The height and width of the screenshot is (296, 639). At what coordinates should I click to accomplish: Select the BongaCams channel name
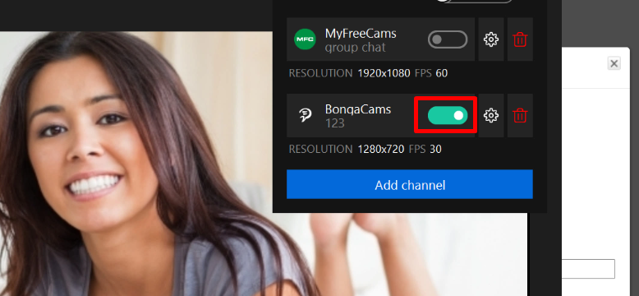(x=358, y=109)
